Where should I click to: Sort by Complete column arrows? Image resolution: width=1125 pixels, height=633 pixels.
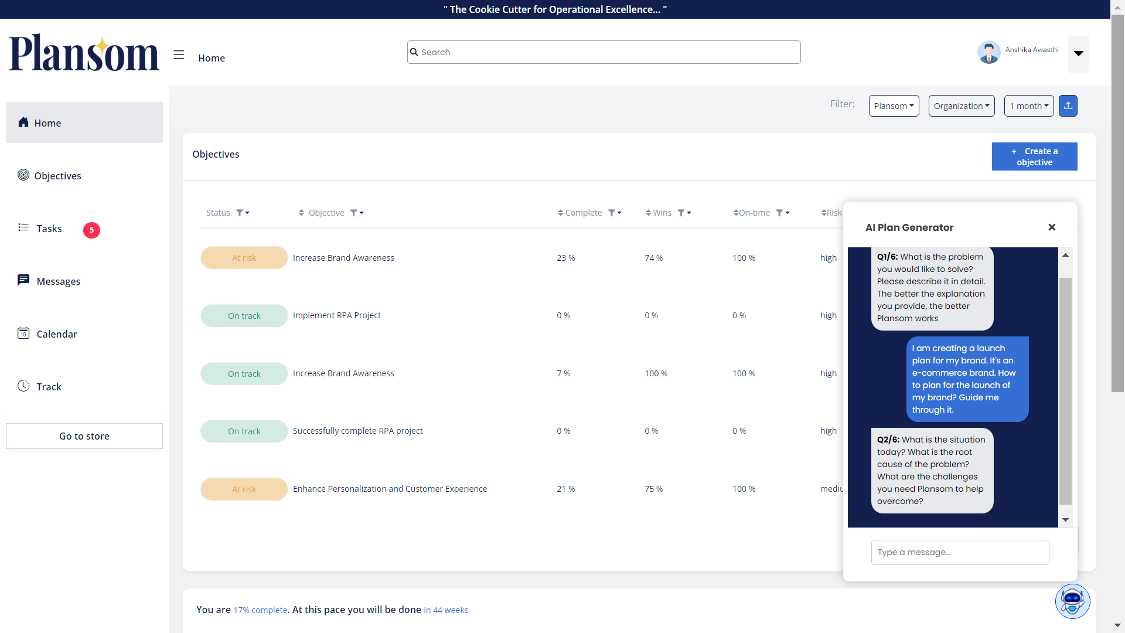560,213
